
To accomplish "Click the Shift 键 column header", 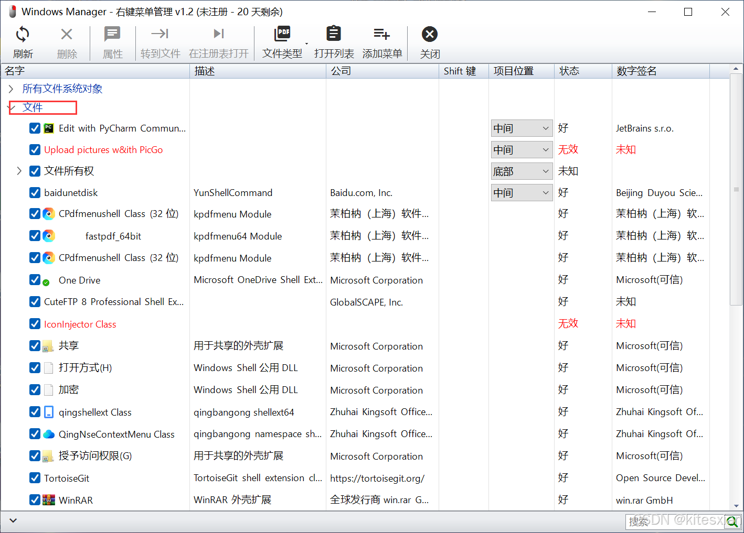I will [464, 71].
